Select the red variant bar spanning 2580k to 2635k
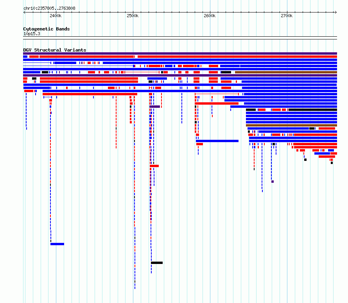Image resolution: width=348 pixels, height=303 pixels. click(217, 103)
